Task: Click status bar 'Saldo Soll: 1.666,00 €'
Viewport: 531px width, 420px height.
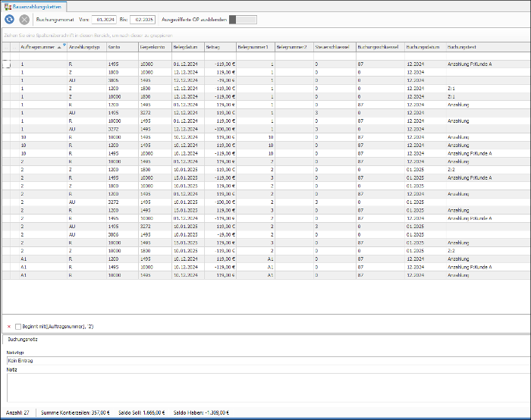Action: 142,412
